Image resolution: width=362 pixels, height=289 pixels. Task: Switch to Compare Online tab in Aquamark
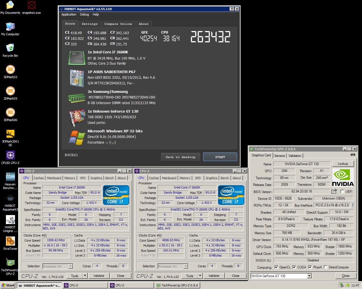point(118,24)
